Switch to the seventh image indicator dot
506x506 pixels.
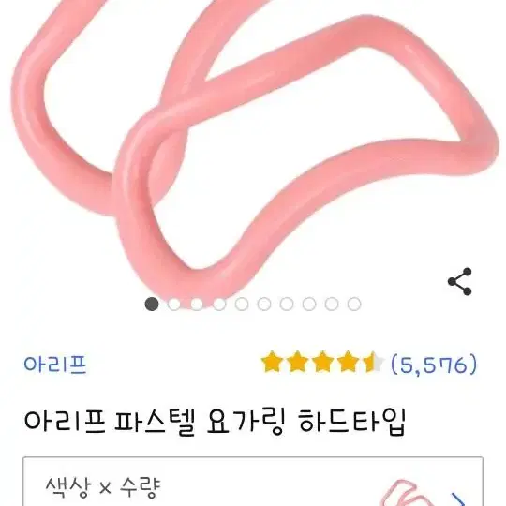click(x=287, y=304)
